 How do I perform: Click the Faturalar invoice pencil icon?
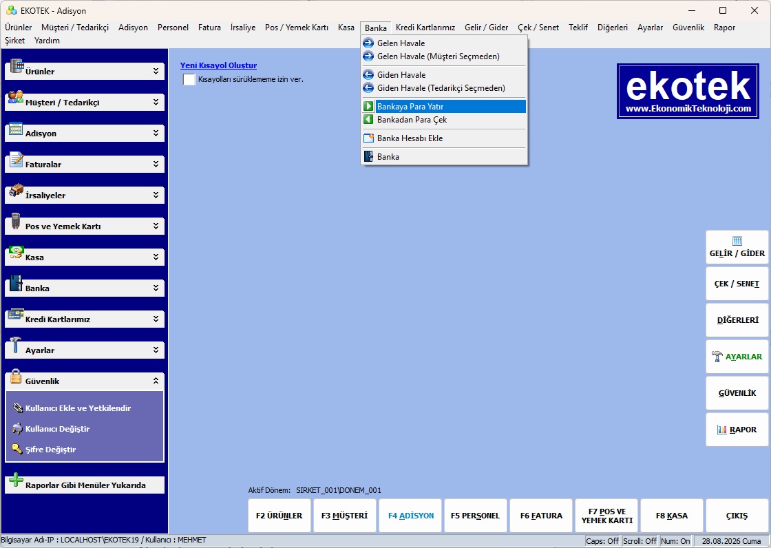click(x=17, y=160)
